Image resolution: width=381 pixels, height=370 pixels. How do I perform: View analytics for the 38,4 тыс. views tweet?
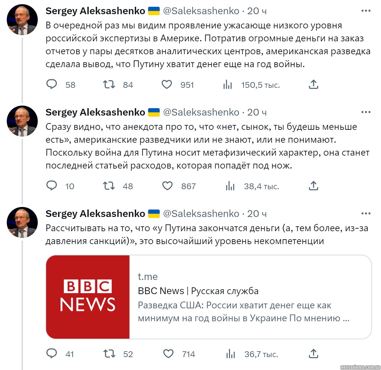pos(230,186)
